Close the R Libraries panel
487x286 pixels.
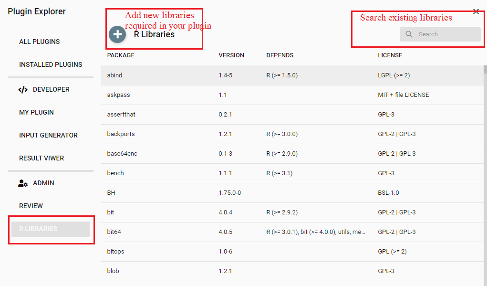pos(476,11)
